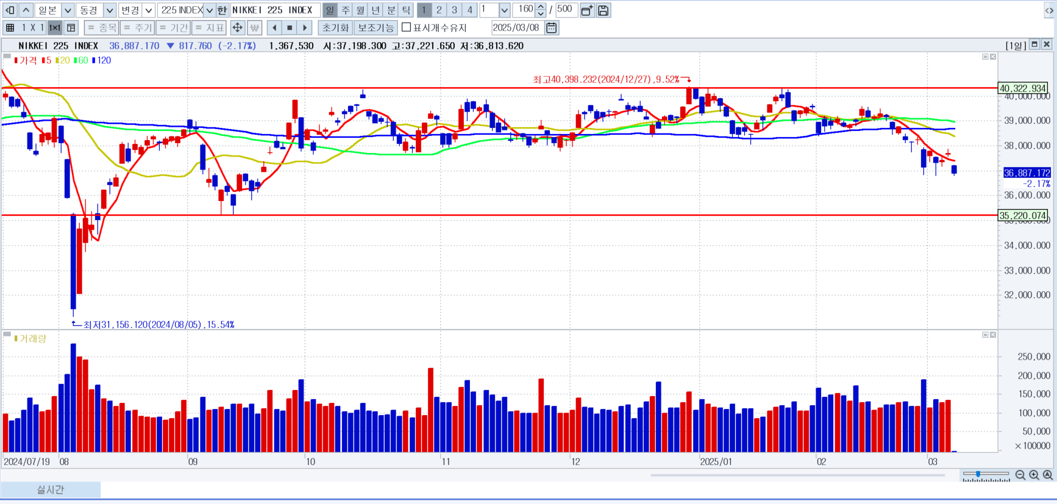Open the 변경 dropdown
Image resolution: width=1057 pixels, height=504 pixels.
(148, 10)
